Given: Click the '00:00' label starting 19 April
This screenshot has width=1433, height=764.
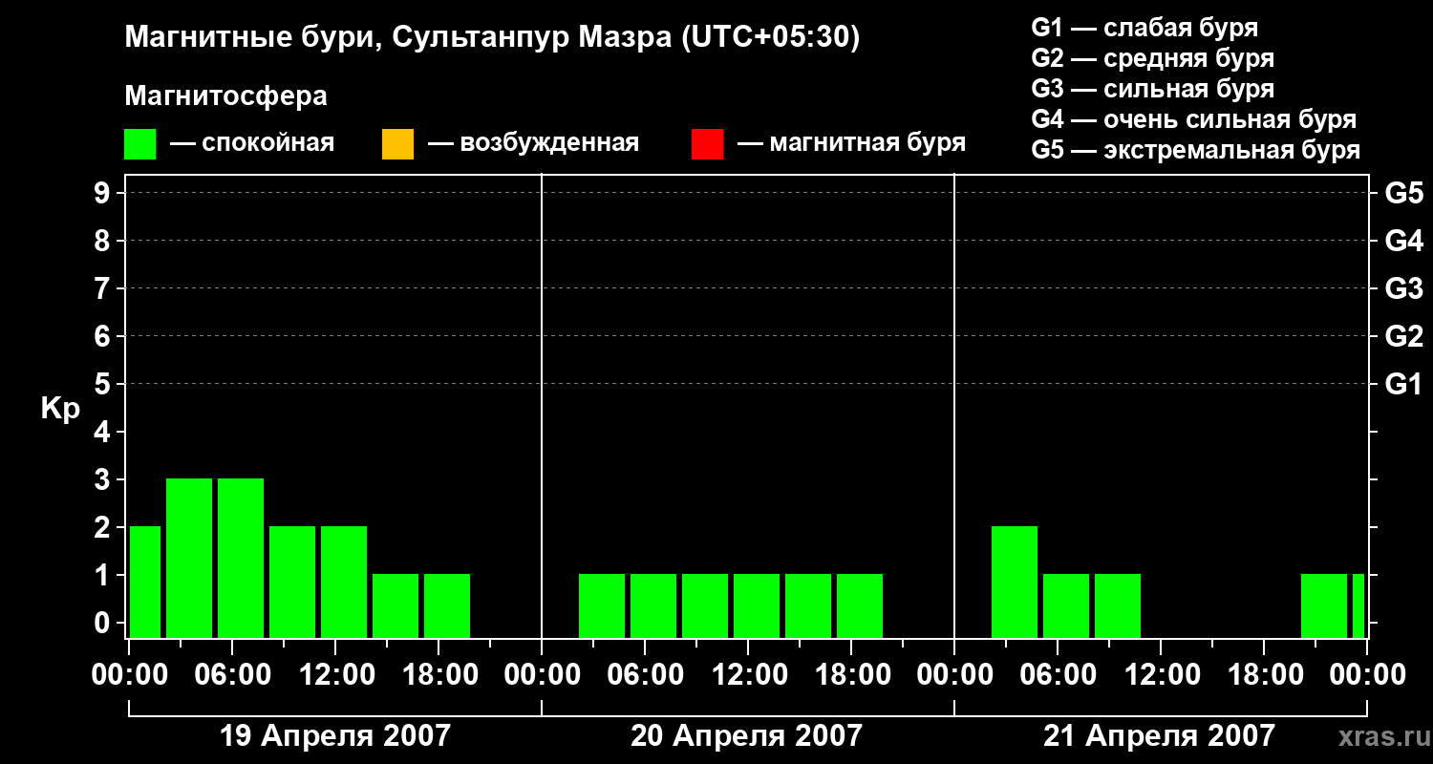Looking at the screenshot, I should [x=129, y=675].
